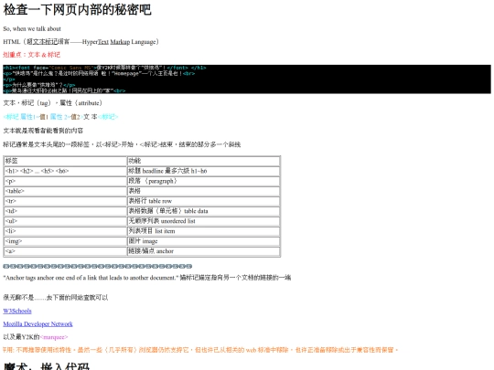Click the cyan colored tag syntax example line

tap(60, 117)
